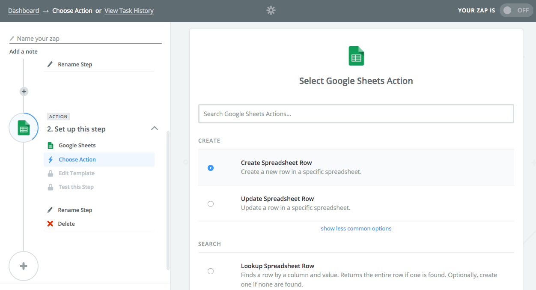This screenshot has height=290, width=536.
Task: Open View Task History
Action: coord(129,10)
